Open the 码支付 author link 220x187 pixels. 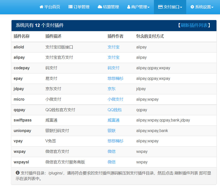114,68
